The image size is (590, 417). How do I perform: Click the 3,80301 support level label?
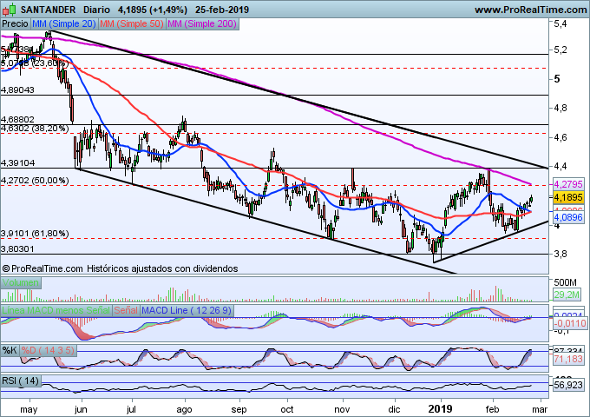click(17, 249)
